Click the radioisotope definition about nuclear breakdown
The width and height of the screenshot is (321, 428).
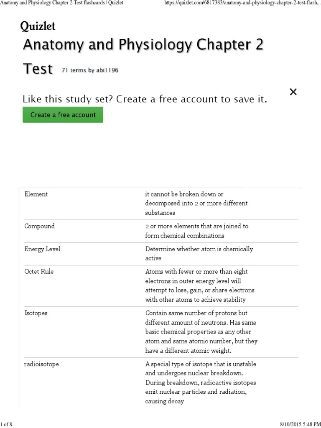click(x=201, y=383)
